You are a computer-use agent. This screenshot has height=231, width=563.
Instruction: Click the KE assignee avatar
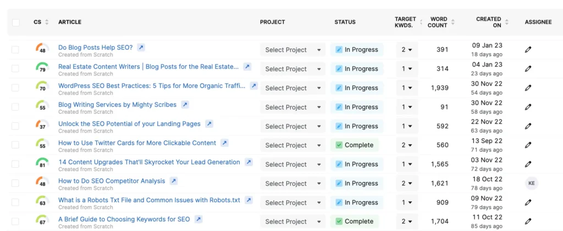(531, 183)
